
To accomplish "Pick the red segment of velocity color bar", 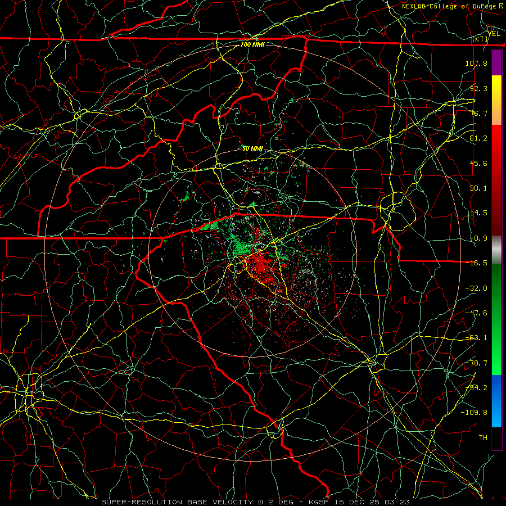I will click(496, 180).
